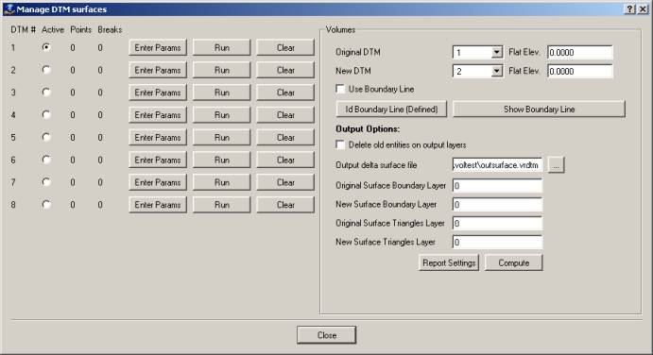Clear DTM surface 7

point(285,182)
